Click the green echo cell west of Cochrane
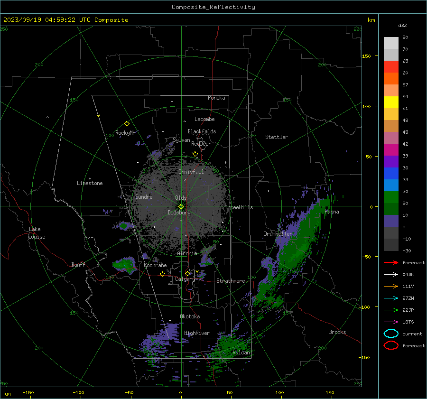Screen dimensions: 427x399 (124, 264)
